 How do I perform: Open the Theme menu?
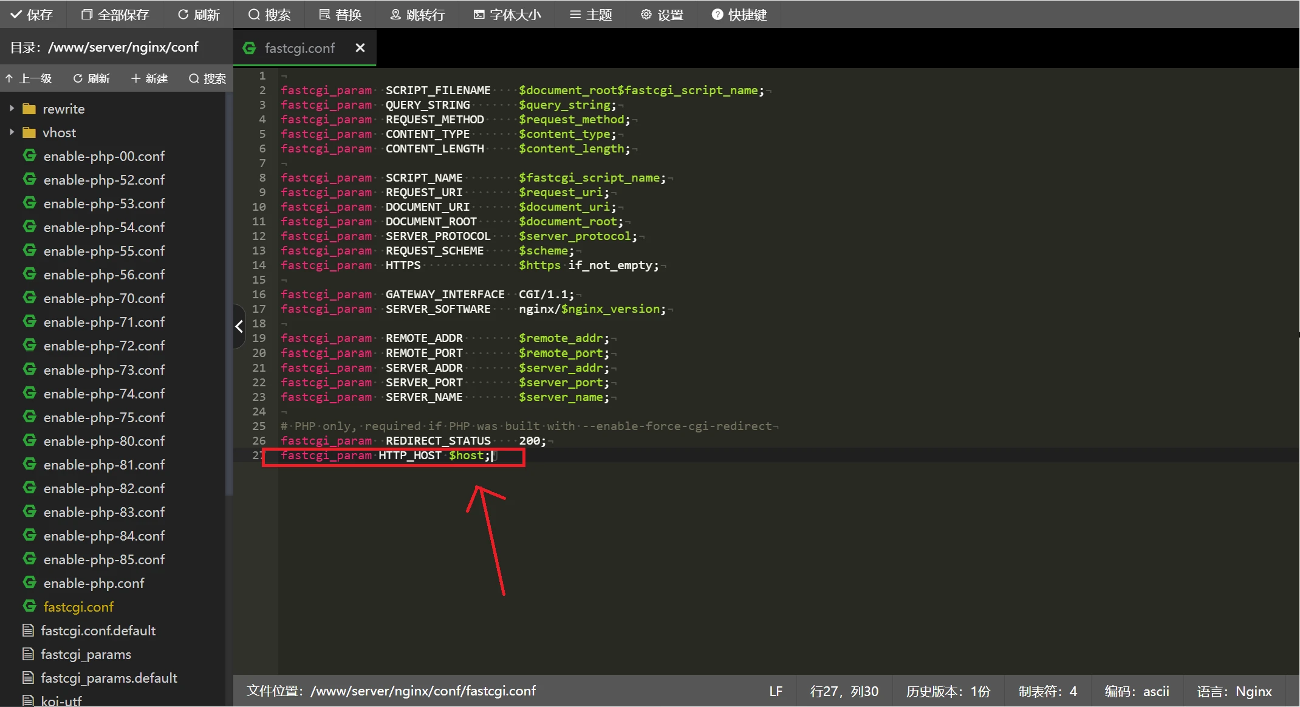click(590, 15)
